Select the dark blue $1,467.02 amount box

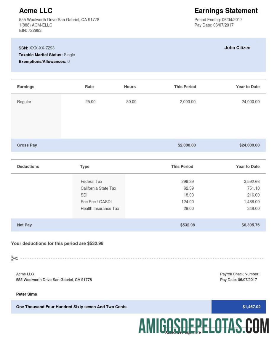click(238, 307)
